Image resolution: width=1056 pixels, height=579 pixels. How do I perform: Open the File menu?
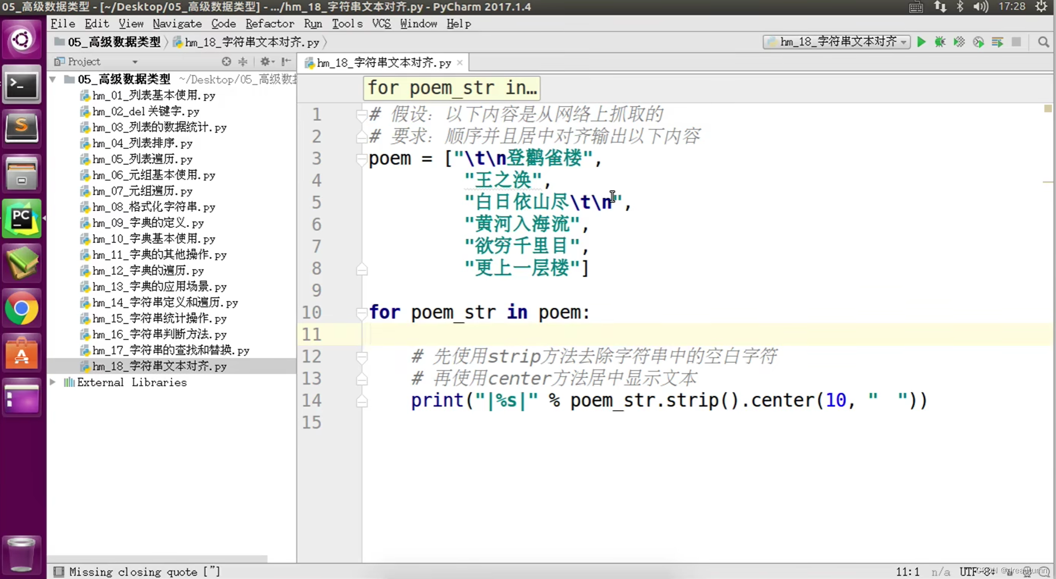63,24
